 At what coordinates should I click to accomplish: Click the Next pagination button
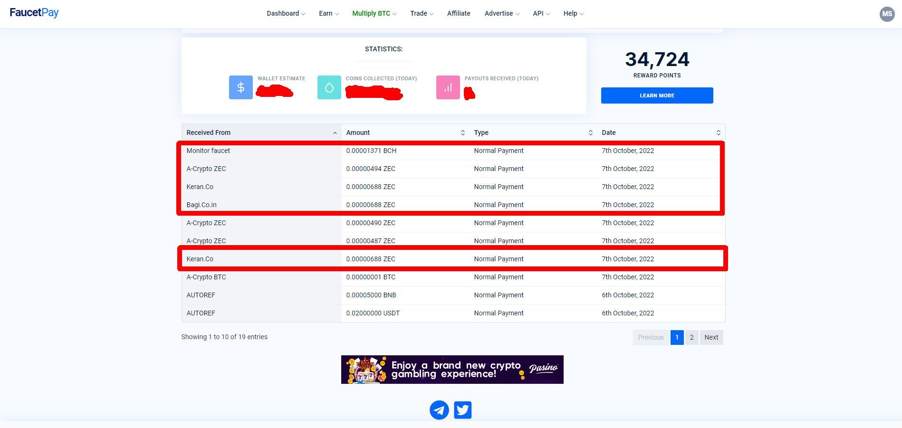click(x=711, y=337)
